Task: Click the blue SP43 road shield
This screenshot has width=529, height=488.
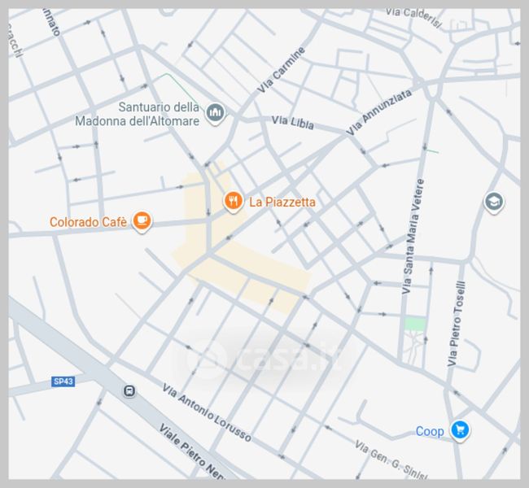Action: click(63, 381)
